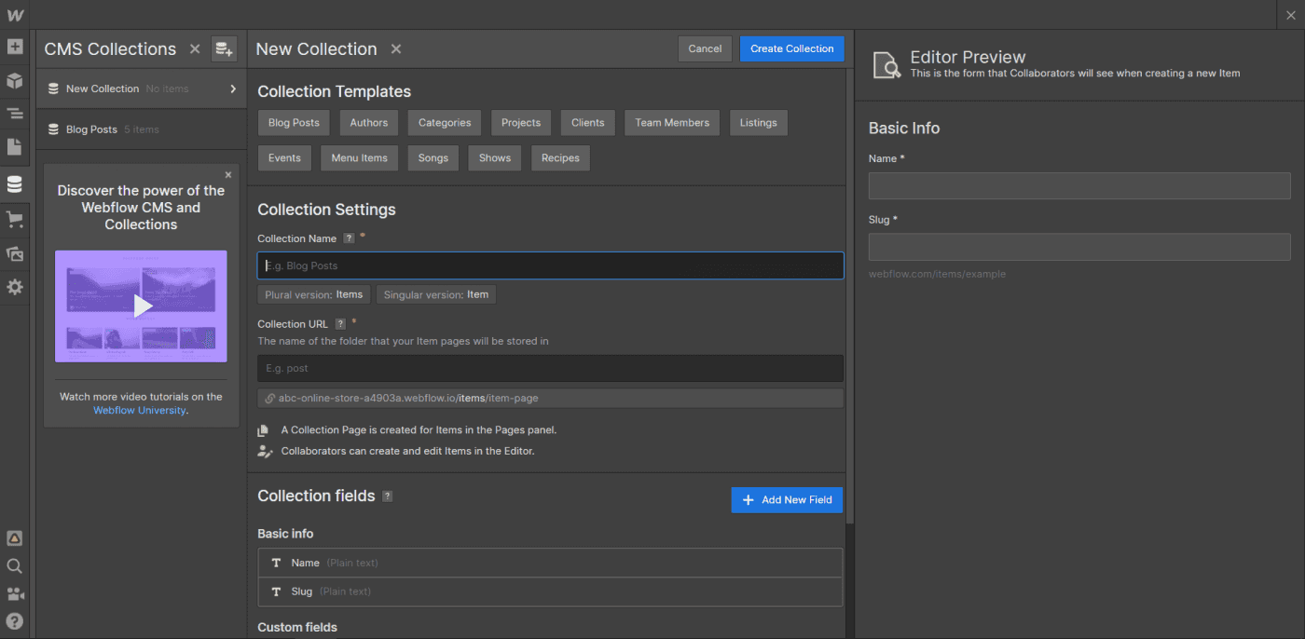The width and height of the screenshot is (1305, 639).
Task: Choose the Songs template
Action: coord(433,158)
